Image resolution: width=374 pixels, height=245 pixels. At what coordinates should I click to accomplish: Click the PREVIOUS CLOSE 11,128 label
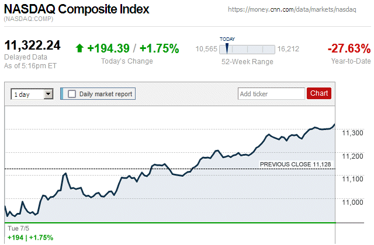click(295, 164)
